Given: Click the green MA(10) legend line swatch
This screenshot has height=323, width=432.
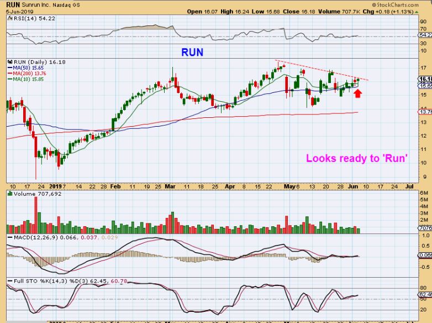Looking at the screenshot, I should pyautogui.click(x=10, y=80).
